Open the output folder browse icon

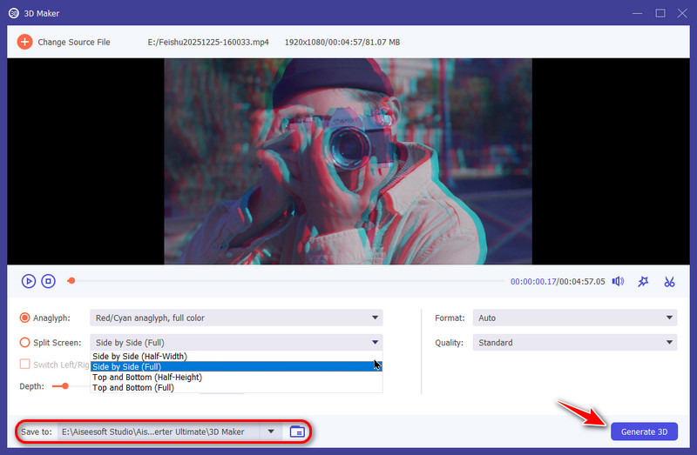click(297, 432)
